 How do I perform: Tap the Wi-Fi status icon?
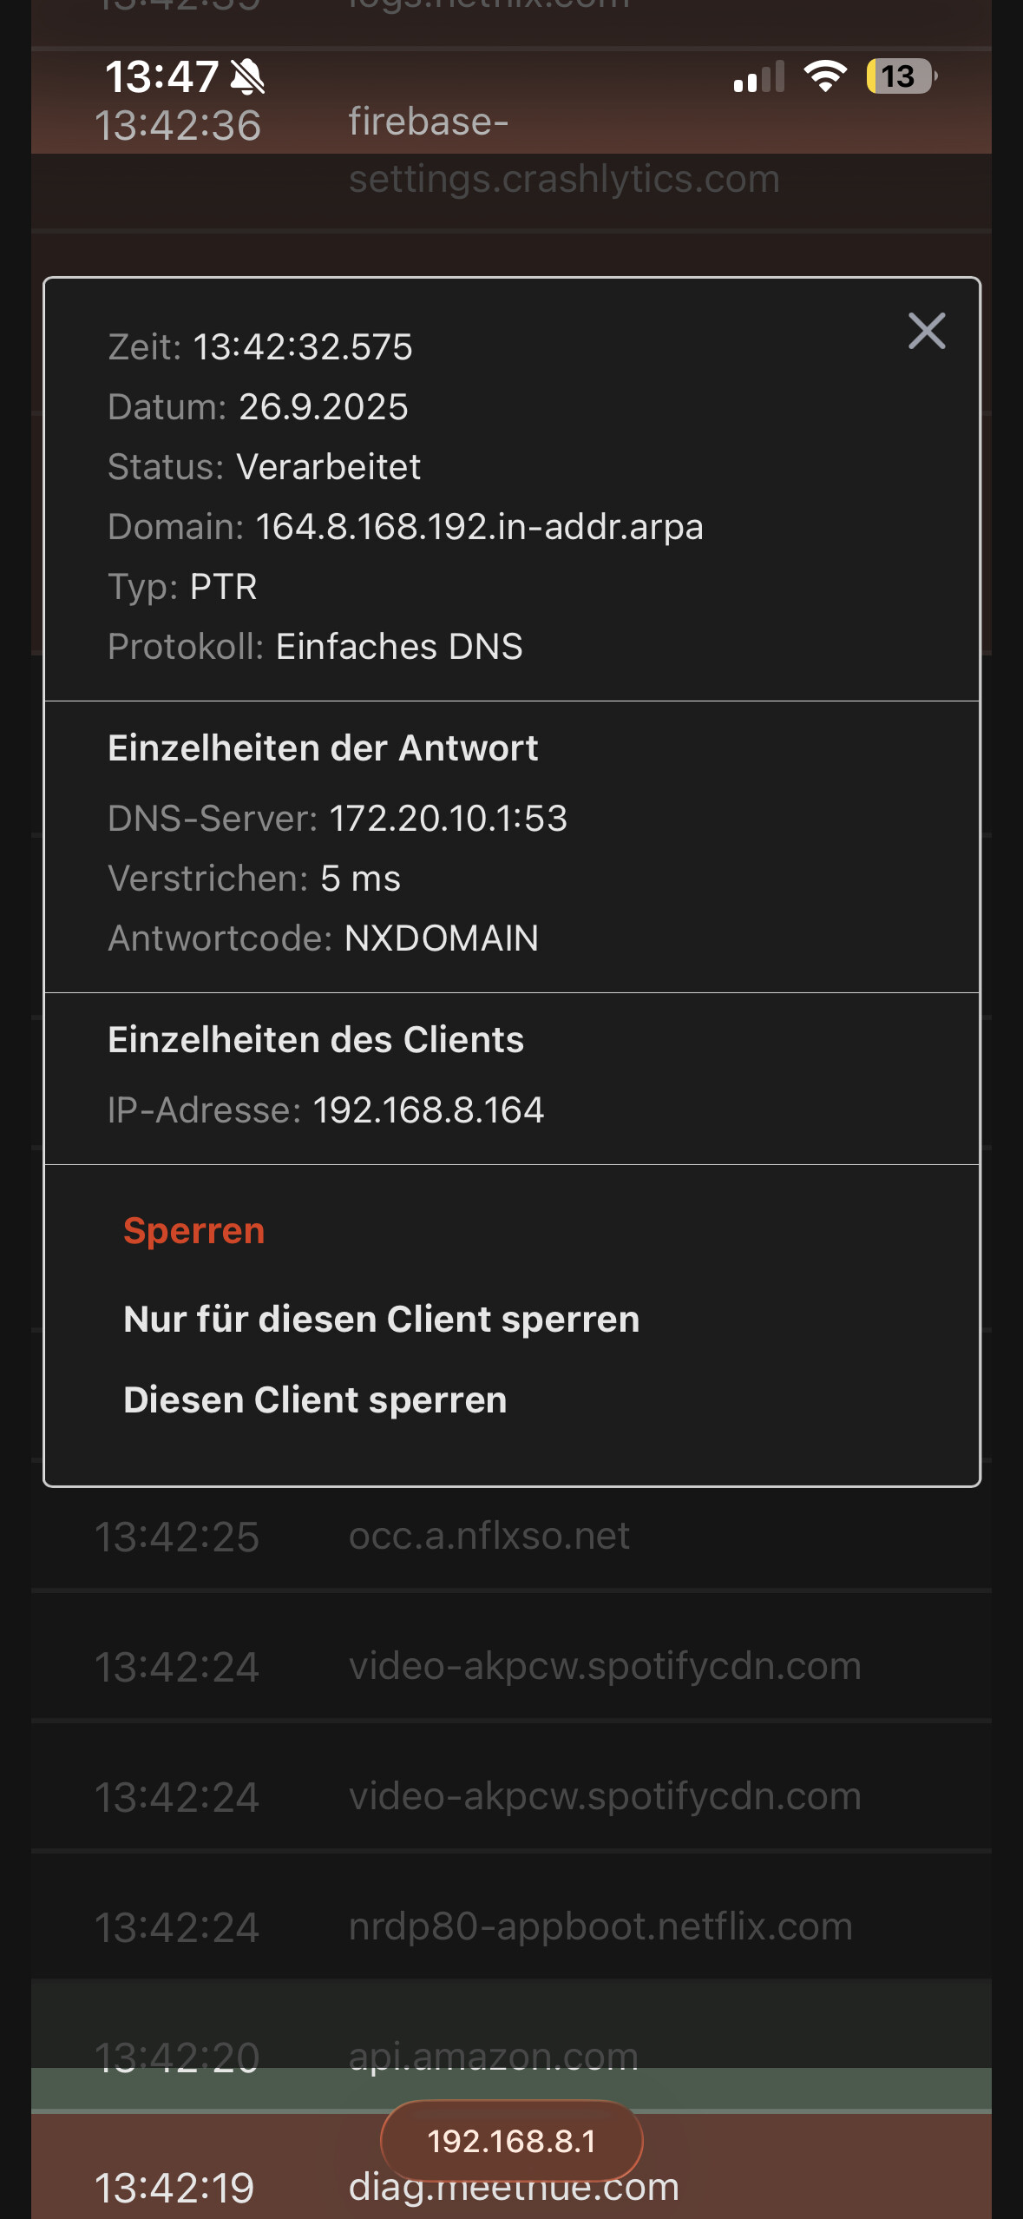pos(825,76)
